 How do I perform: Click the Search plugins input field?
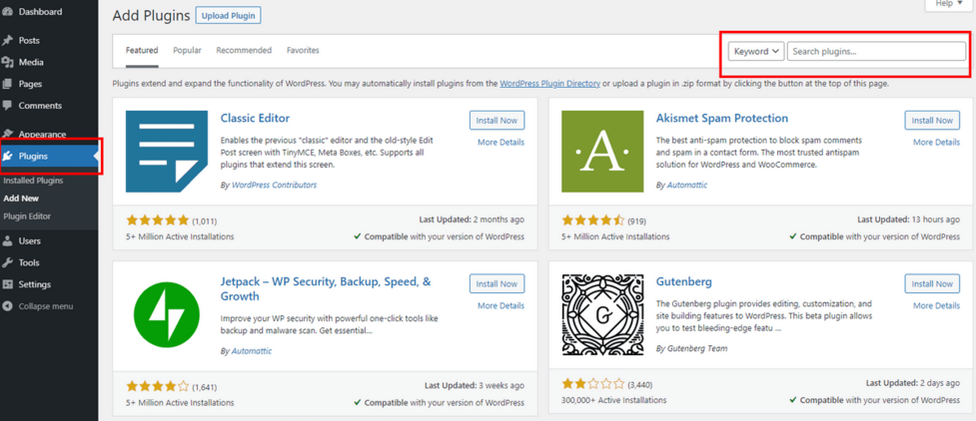click(x=875, y=52)
